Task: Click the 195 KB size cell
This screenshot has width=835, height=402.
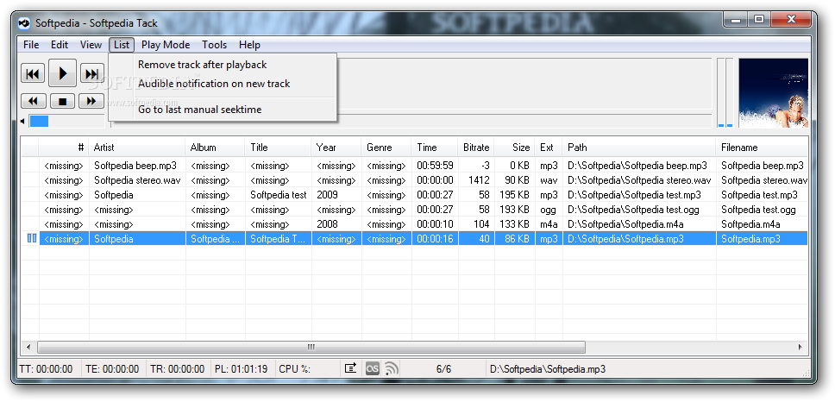Action: point(514,195)
